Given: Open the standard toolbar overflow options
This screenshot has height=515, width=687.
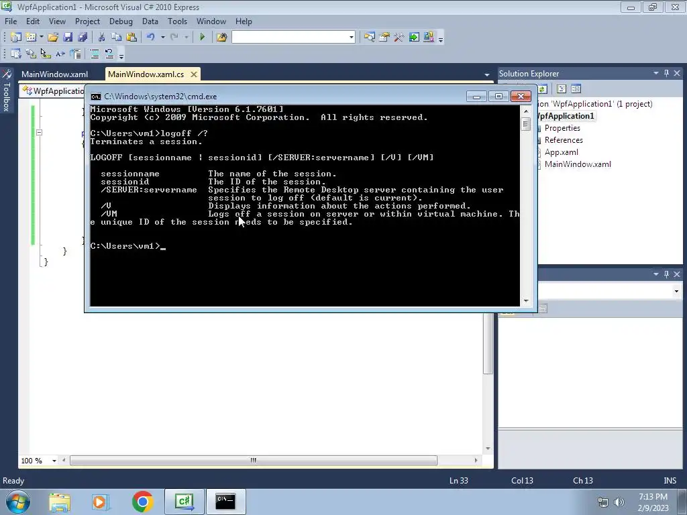Looking at the screenshot, I should point(441,38).
